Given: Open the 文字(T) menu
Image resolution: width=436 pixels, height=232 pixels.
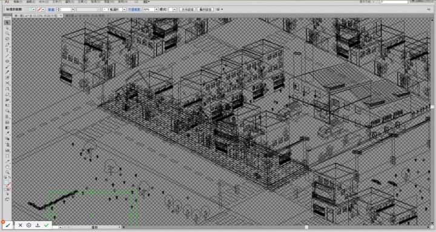Looking at the screenshot, I should click(x=57, y=2).
